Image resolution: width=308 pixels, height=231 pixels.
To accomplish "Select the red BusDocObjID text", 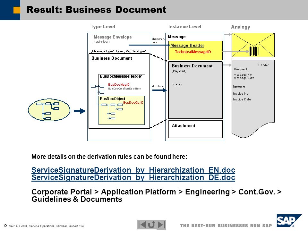I will (133, 103).
